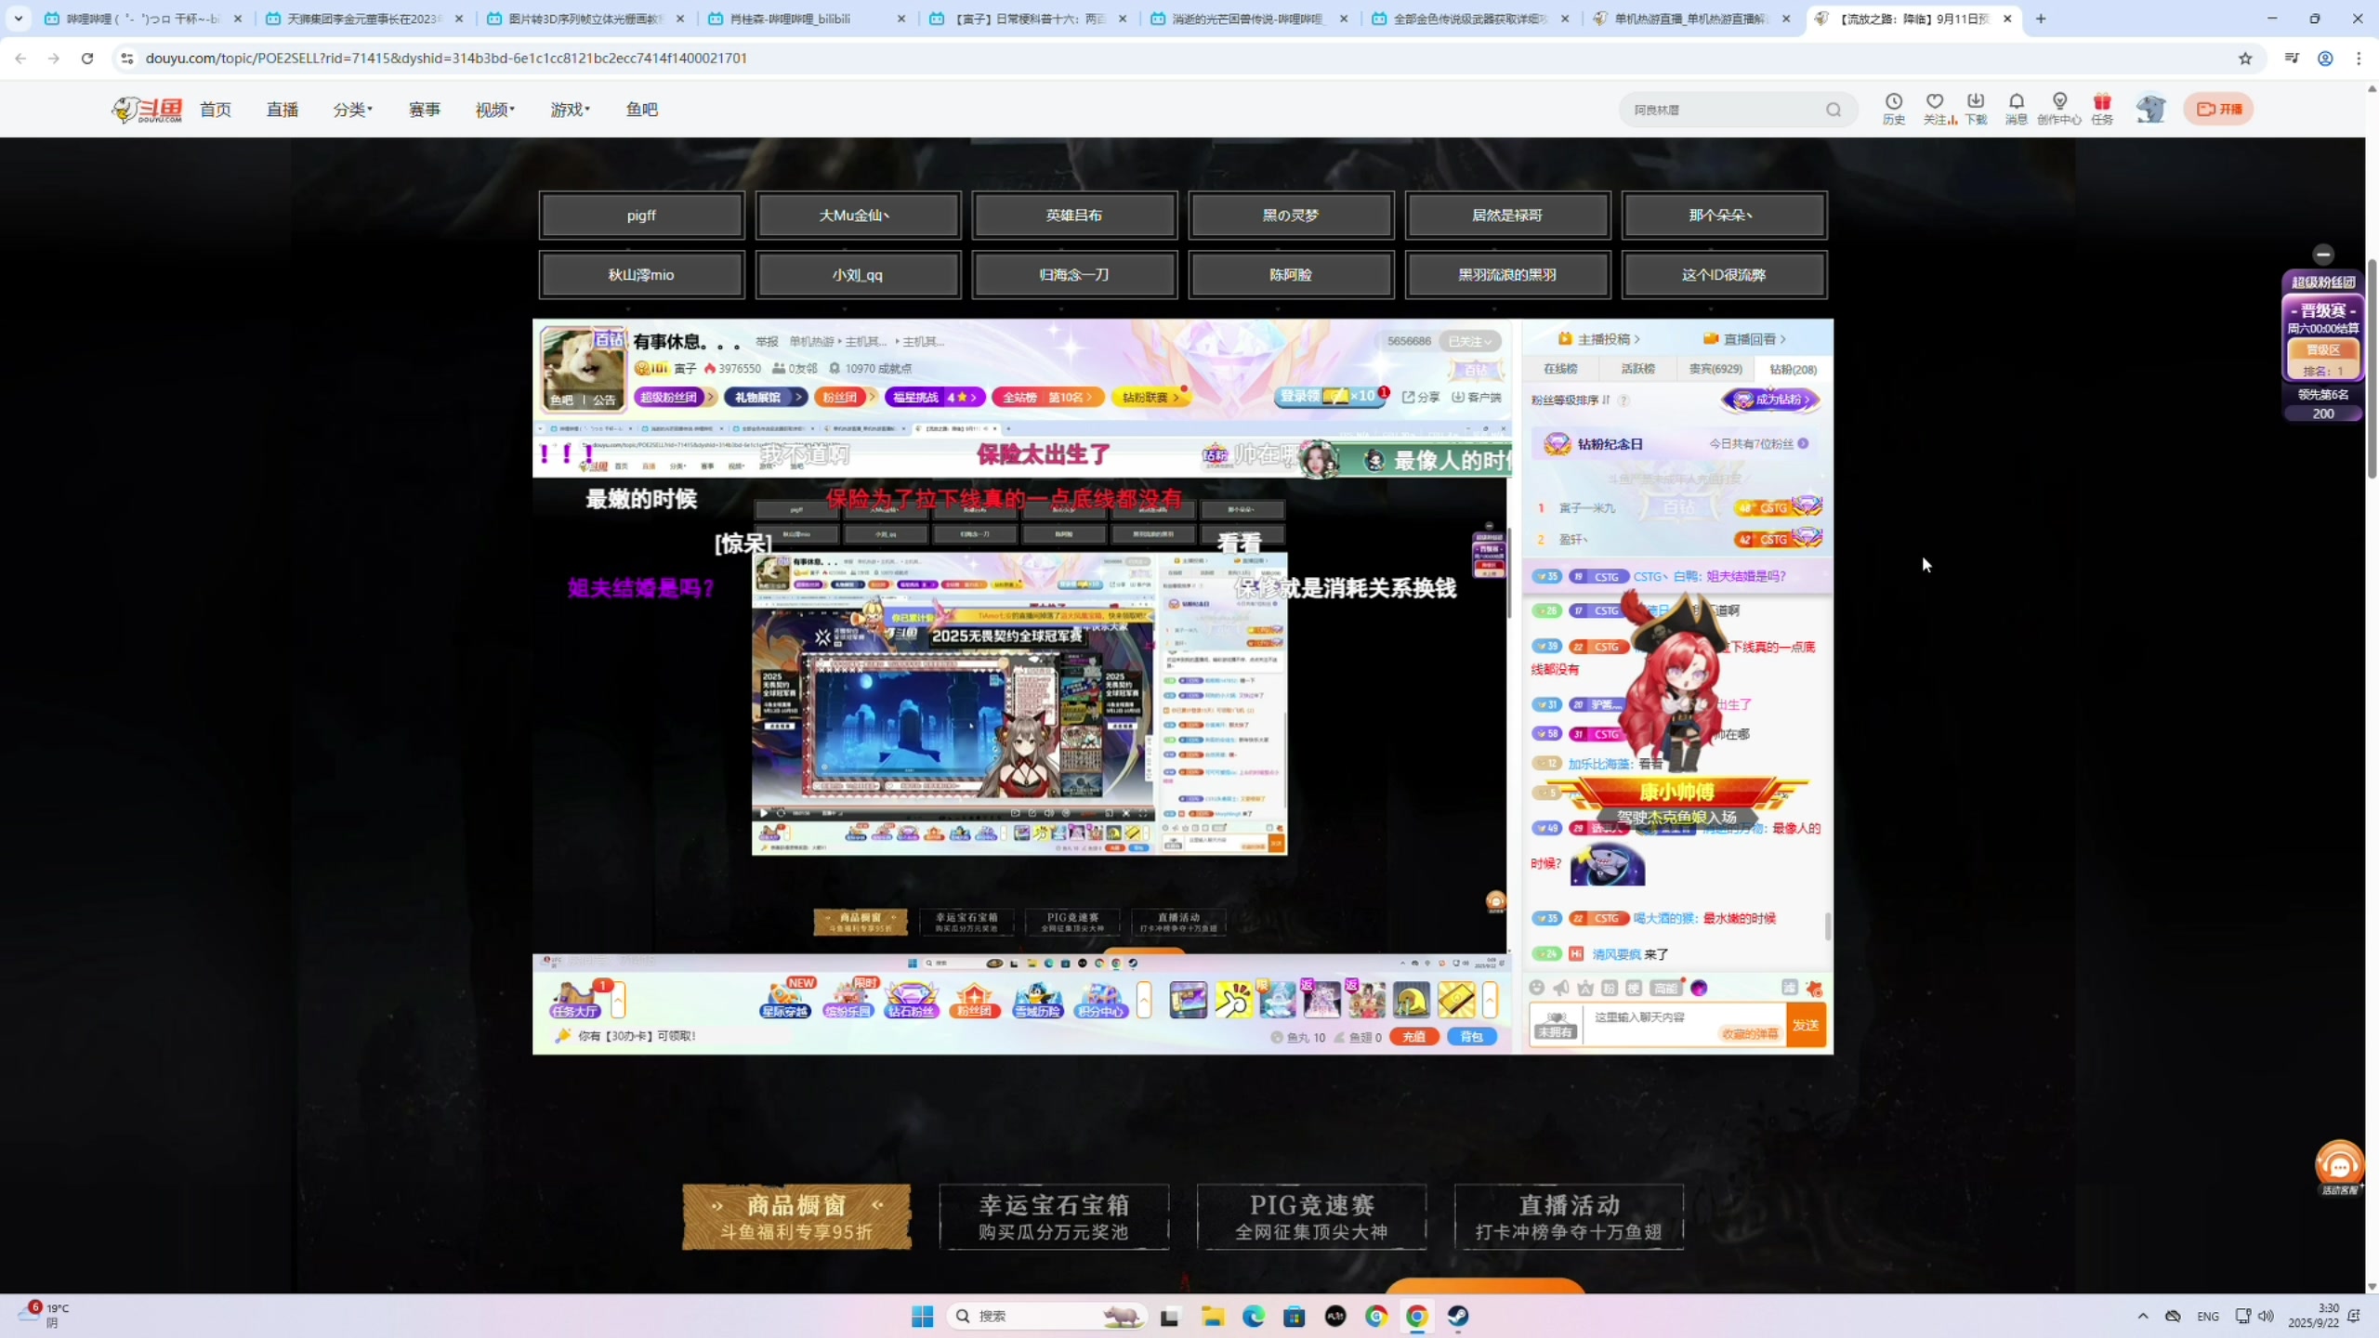The height and width of the screenshot is (1338, 2379).
Task: Open the 活动客服 support bubble
Action: tap(2339, 1167)
